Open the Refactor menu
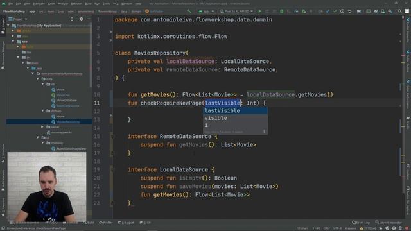This screenshot has width=411, height=231. click(76, 4)
